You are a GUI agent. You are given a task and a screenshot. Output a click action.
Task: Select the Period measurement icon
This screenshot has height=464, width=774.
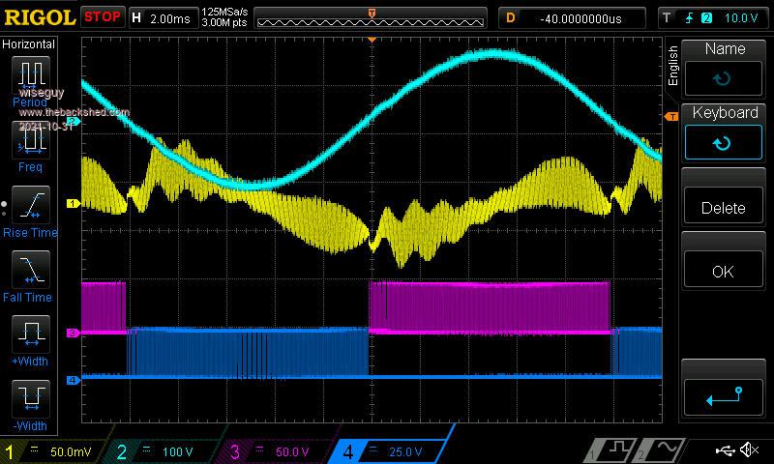click(30, 77)
